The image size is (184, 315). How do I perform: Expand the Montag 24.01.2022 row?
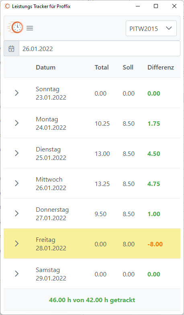click(x=17, y=123)
